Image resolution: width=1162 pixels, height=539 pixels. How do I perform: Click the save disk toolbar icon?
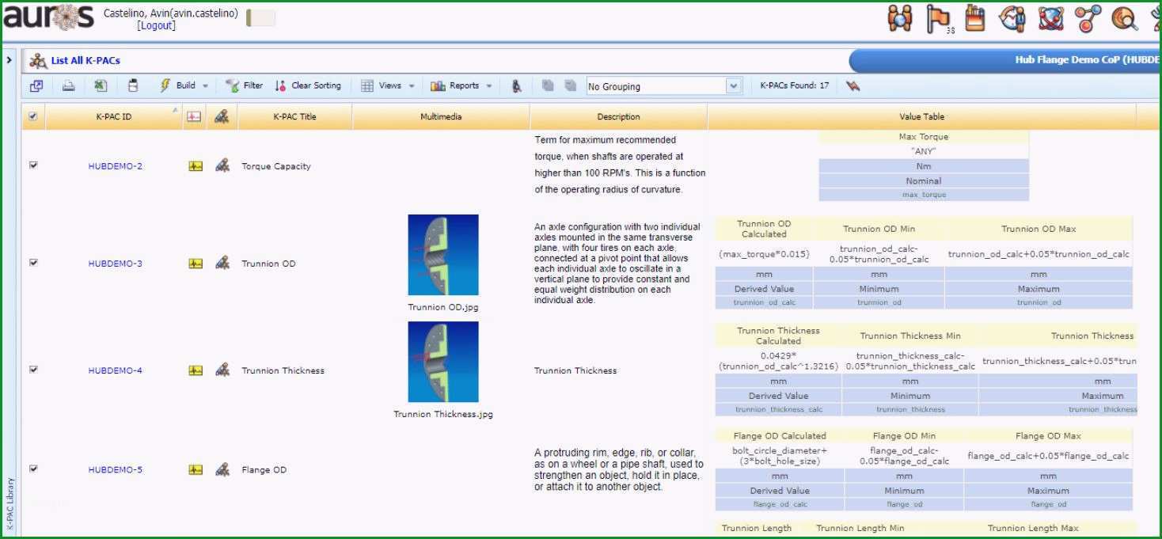coord(133,85)
